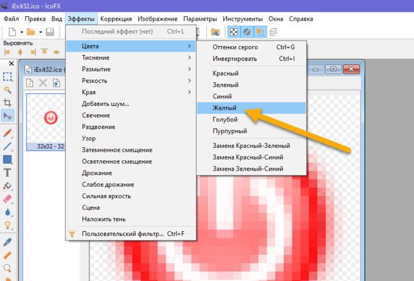Choose Инвертировать in colors submenu
This screenshot has height=281, width=414.
[252, 59]
